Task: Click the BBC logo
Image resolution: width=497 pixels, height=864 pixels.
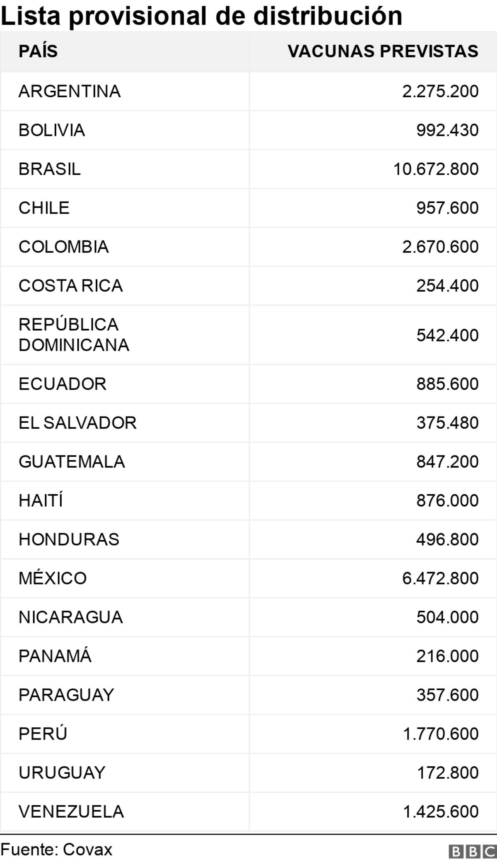Action: click(x=473, y=852)
